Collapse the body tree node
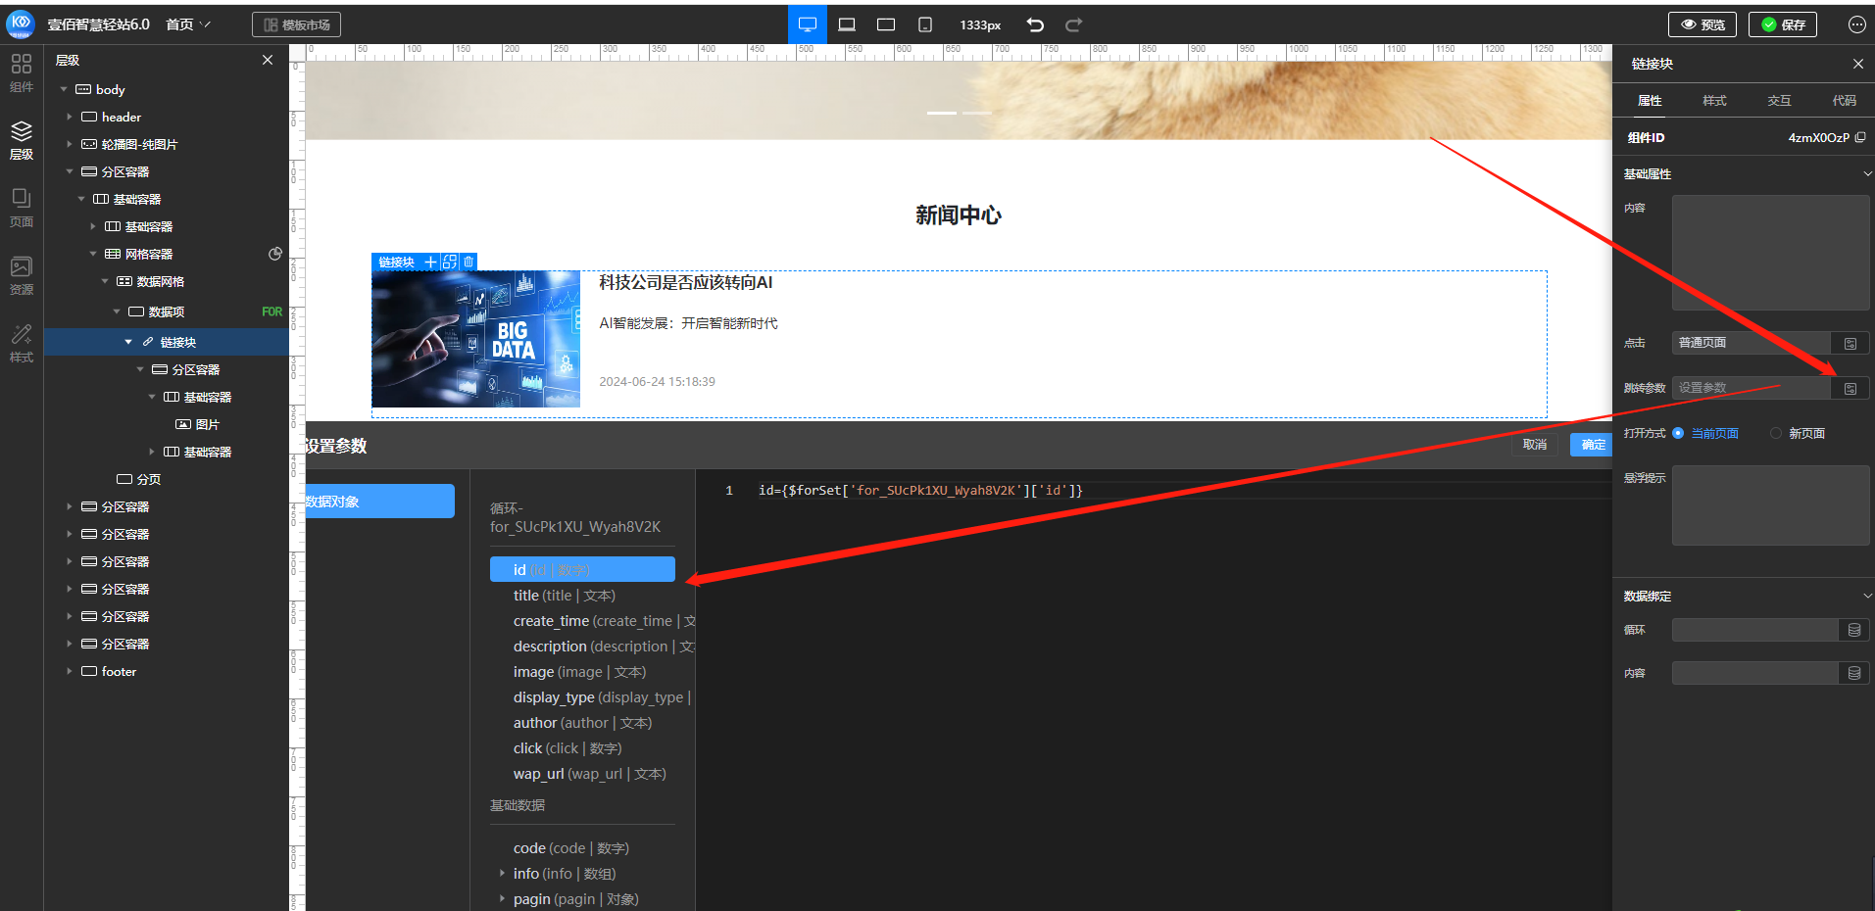Viewport: 1875px width, 911px height. (x=64, y=89)
